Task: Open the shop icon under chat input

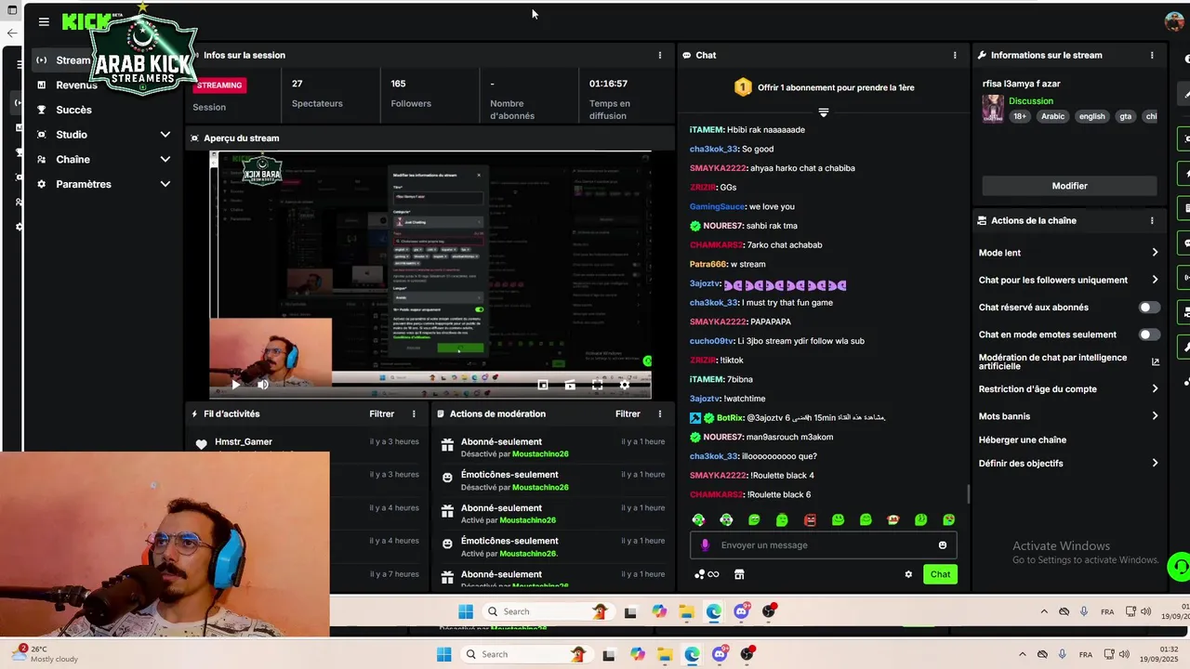Action: [739, 574]
